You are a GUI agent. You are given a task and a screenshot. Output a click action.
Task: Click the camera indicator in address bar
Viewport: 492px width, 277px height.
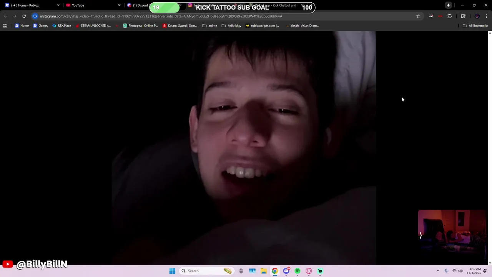[35, 16]
